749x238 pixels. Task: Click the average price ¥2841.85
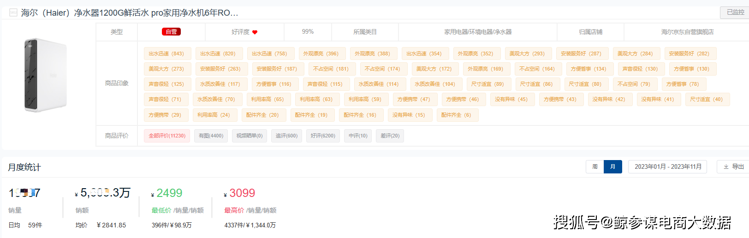coord(111,225)
